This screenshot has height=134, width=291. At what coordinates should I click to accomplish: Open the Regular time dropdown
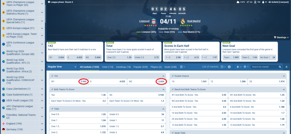tap(62, 67)
